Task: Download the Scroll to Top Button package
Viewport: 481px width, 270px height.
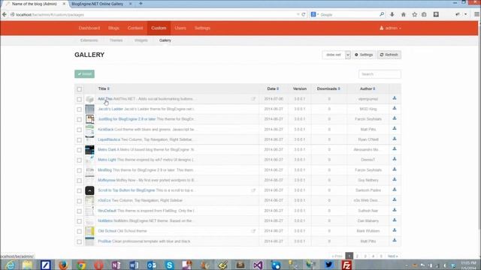Action: (395, 190)
